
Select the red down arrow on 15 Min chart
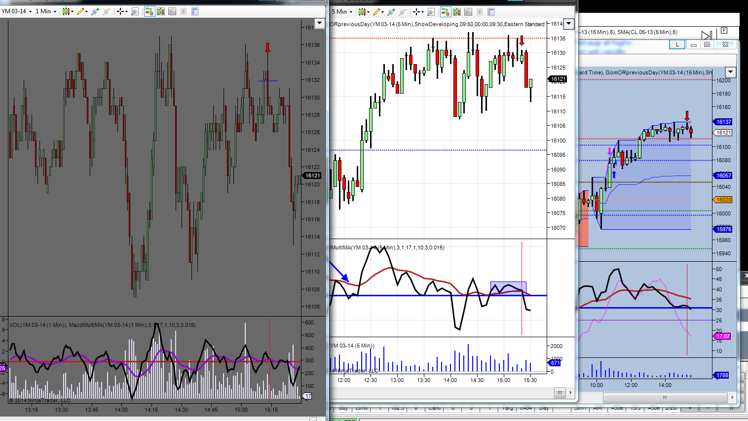pos(687,116)
